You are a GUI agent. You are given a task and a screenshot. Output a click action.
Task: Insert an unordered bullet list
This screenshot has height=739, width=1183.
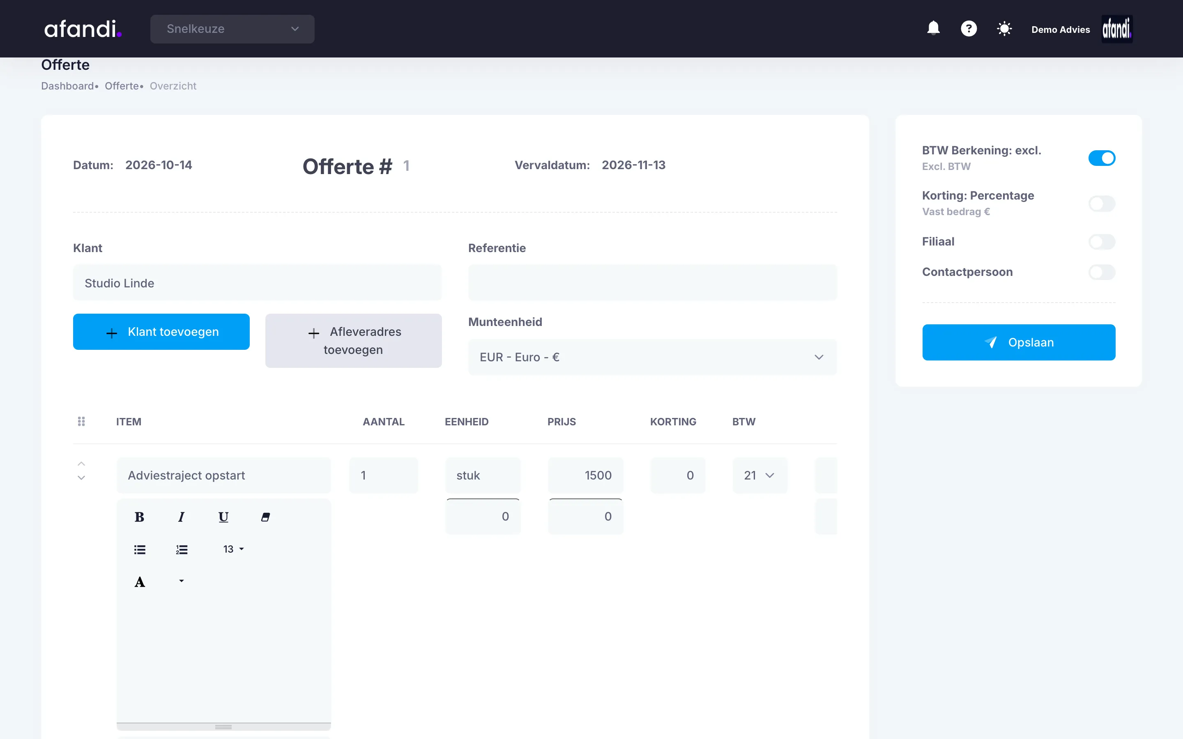(x=139, y=549)
